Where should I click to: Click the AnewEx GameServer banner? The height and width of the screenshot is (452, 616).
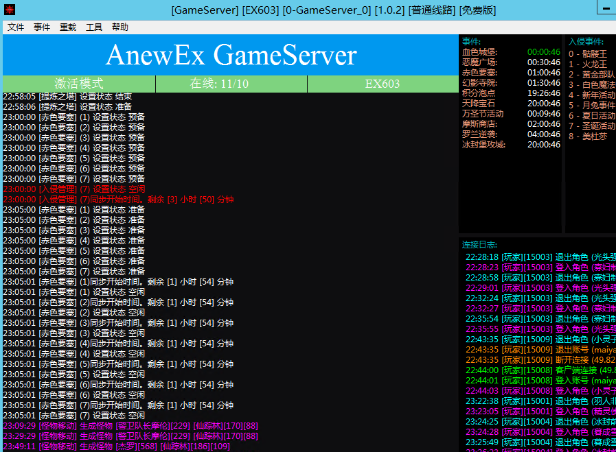tap(231, 55)
